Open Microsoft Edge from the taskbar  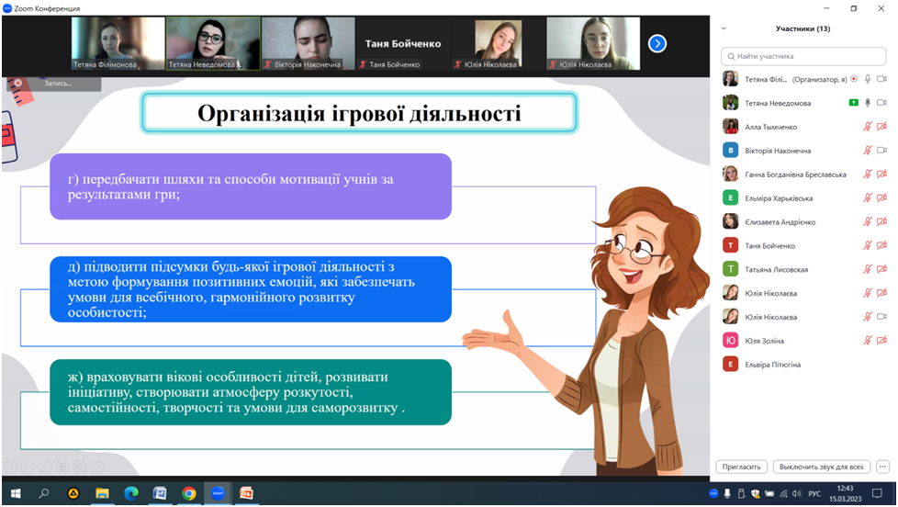click(x=130, y=493)
